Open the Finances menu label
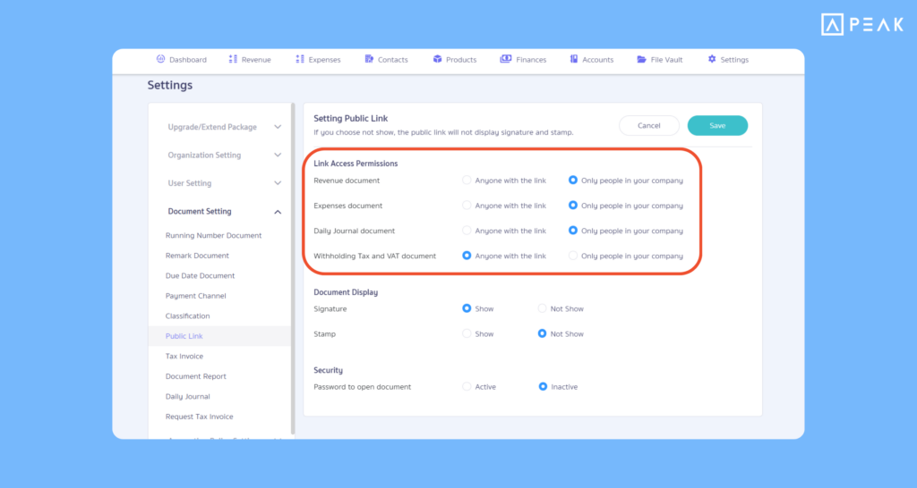Screen dimensions: 917x488 click(x=531, y=60)
